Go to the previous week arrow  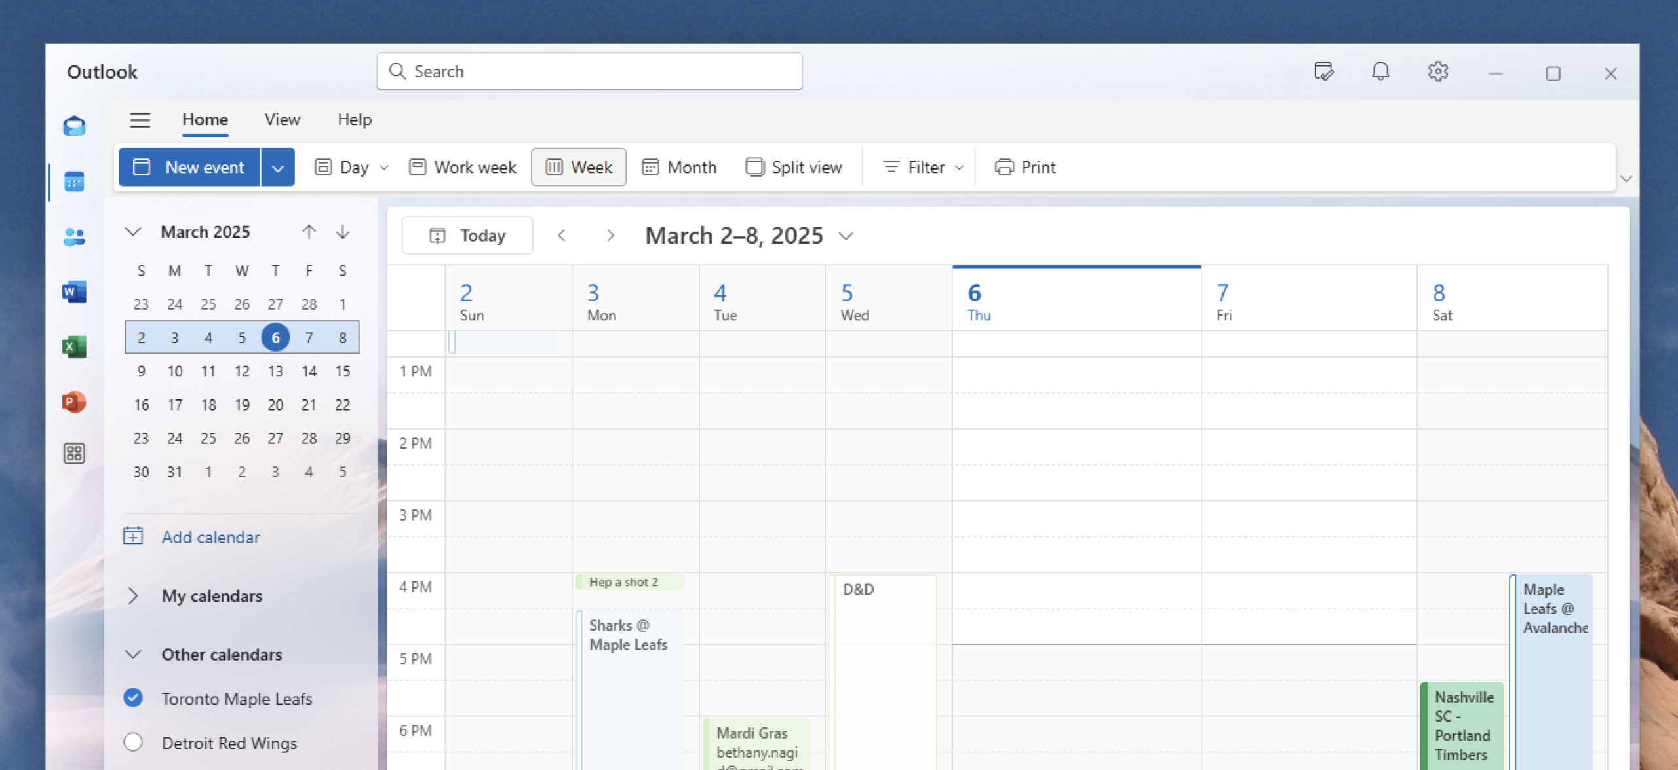pyautogui.click(x=562, y=236)
